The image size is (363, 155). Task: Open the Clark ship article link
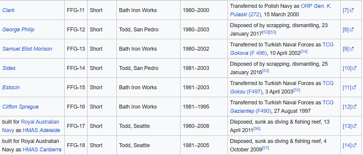8,10
